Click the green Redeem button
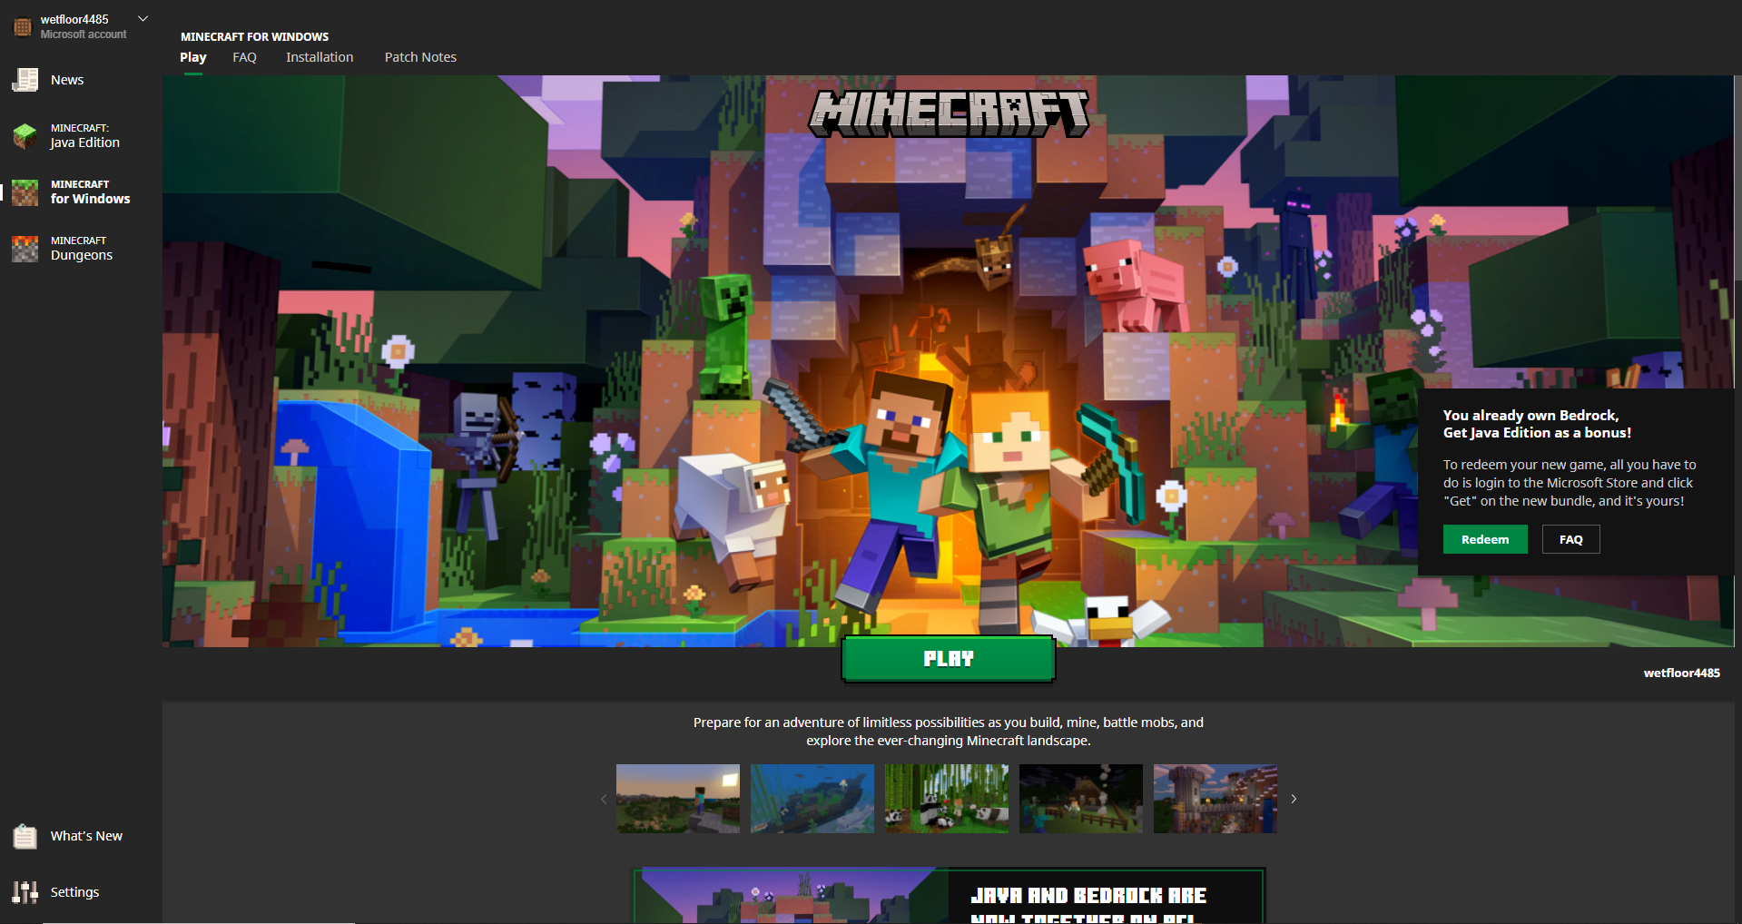This screenshot has height=924, width=1742. 1485,539
